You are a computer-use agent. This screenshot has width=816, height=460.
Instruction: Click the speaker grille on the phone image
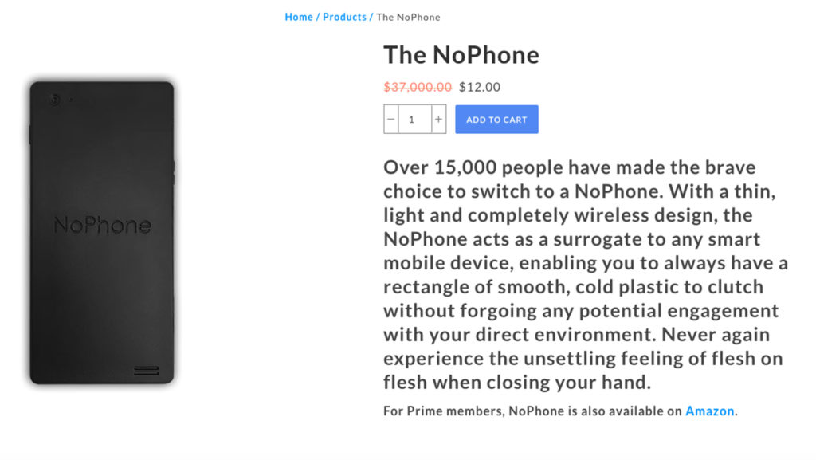click(x=147, y=371)
